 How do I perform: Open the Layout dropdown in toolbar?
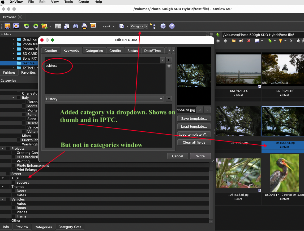108,26
